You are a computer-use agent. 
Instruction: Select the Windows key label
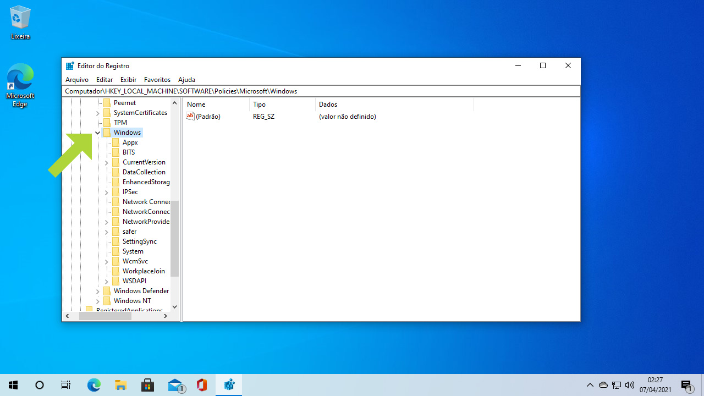(x=128, y=133)
